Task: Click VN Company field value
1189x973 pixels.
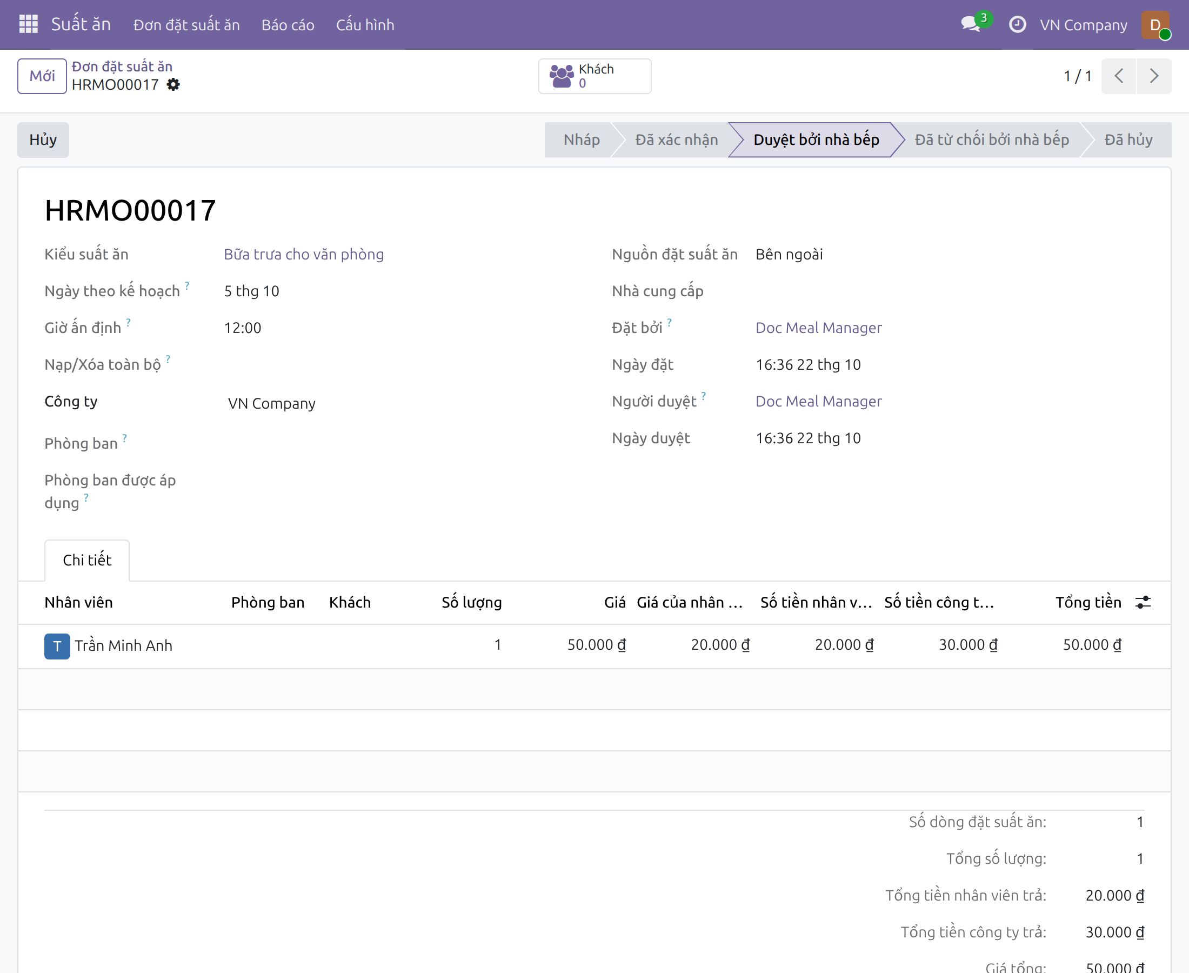Action: click(x=272, y=404)
